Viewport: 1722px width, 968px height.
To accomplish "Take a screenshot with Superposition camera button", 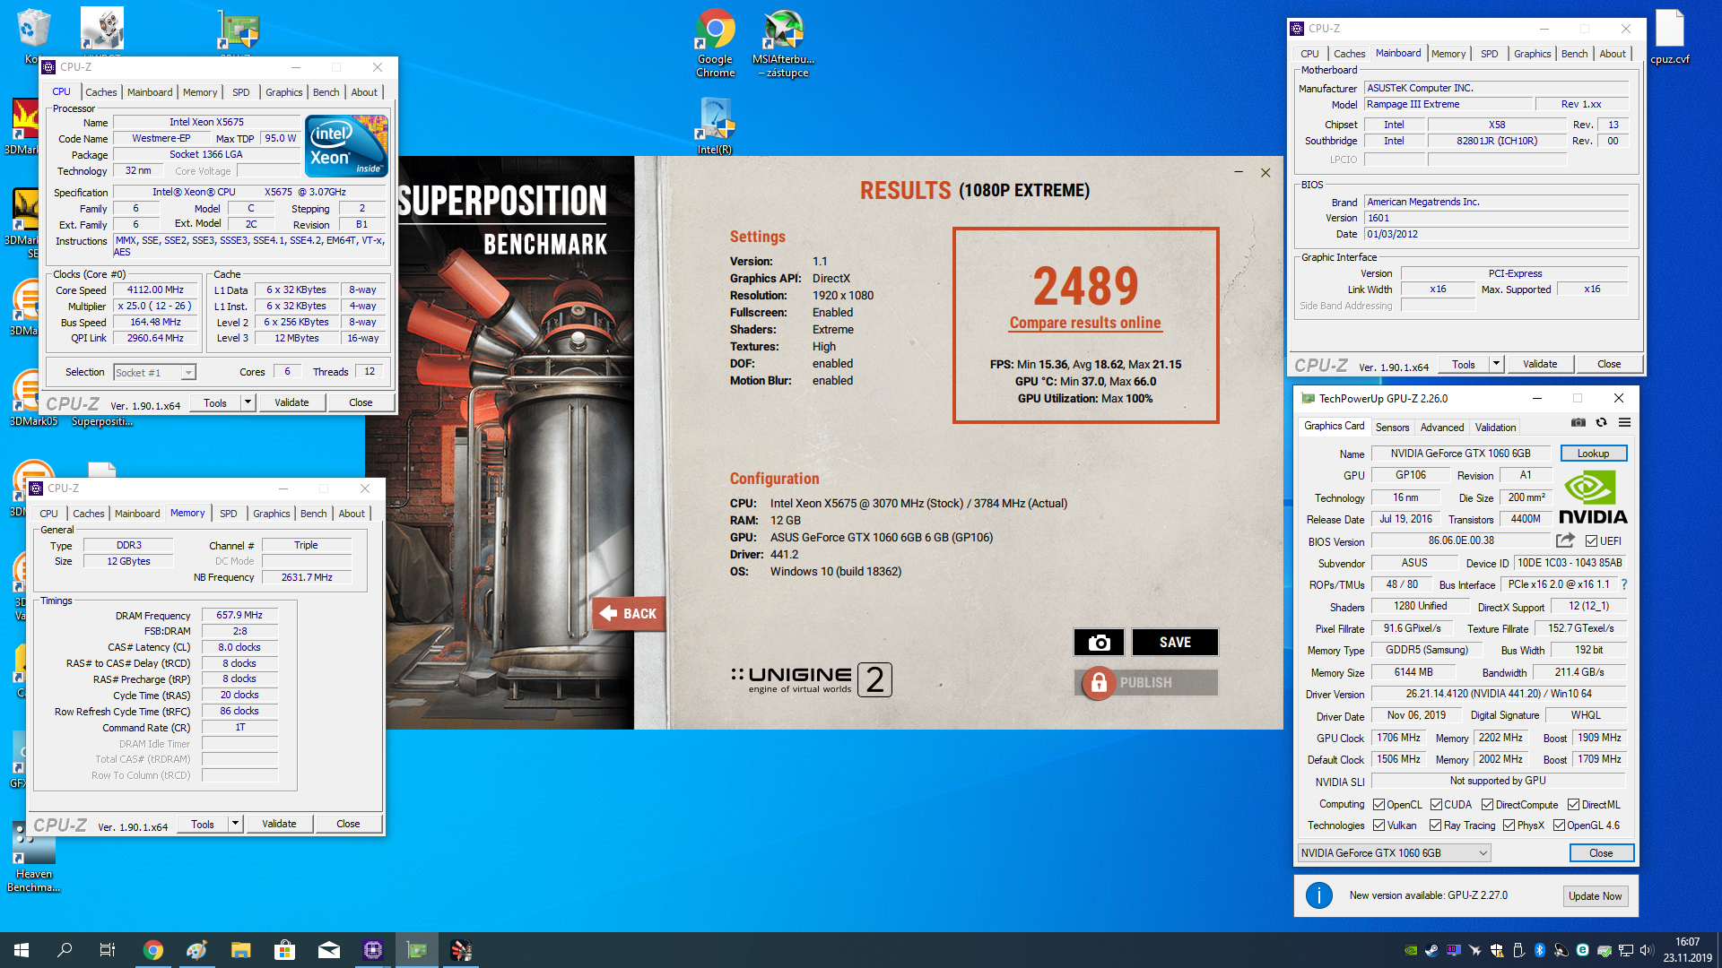I will pos(1099,642).
